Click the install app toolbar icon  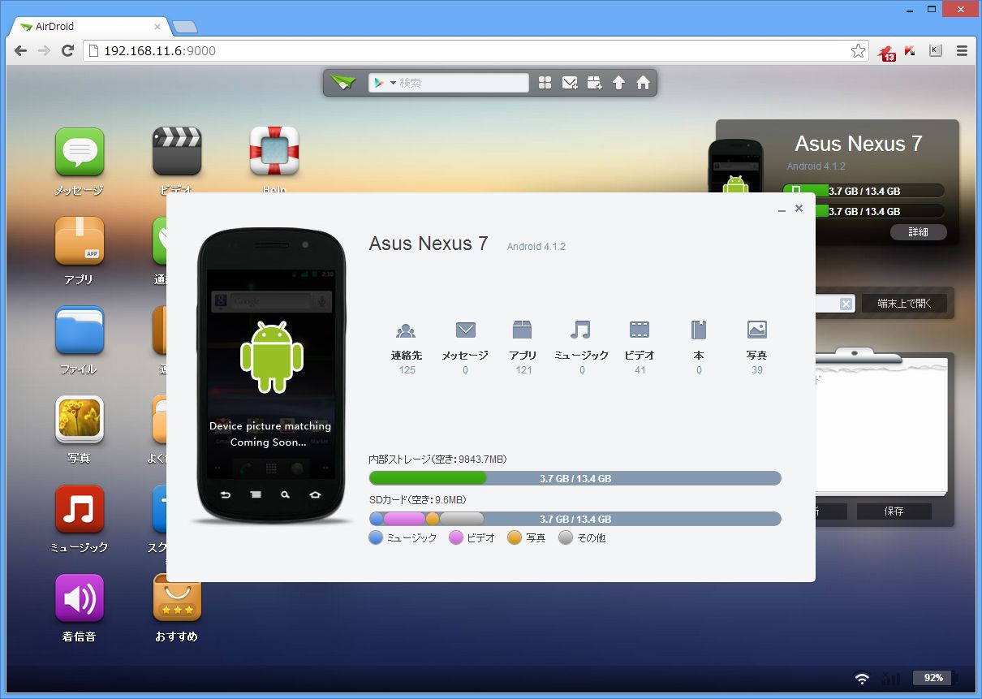click(594, 83)
